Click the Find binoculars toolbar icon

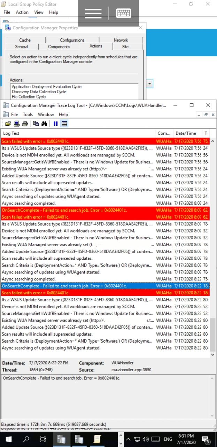(x=44, y=123)
